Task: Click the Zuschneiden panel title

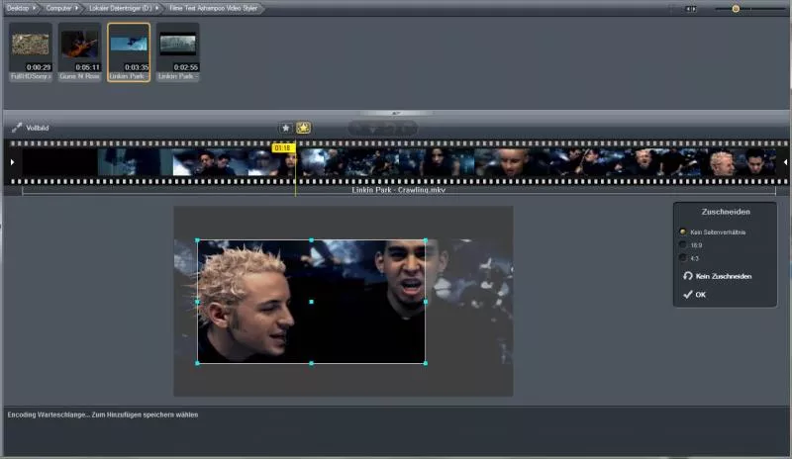Action: (726, 212)
